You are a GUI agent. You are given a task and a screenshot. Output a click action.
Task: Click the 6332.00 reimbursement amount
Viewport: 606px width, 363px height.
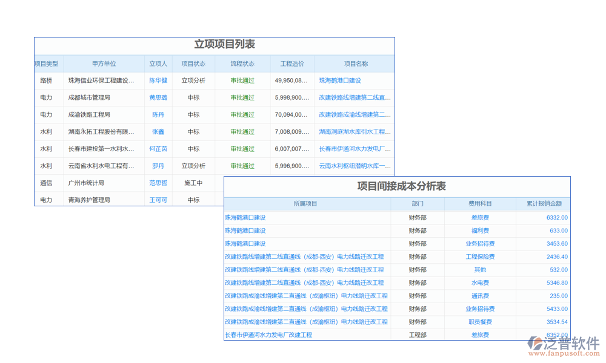[557, 217]
